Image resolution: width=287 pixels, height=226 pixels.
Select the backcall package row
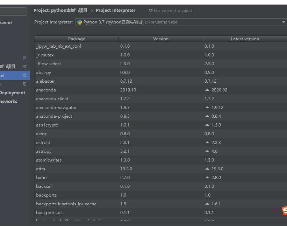tap(161, 186)
